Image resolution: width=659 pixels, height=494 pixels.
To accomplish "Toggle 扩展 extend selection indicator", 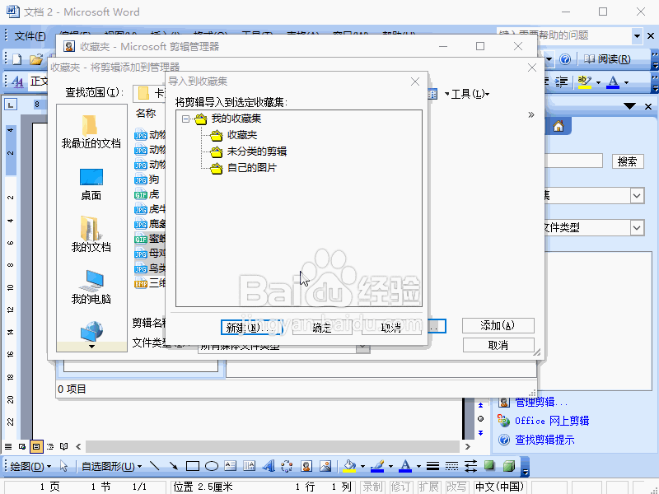I will pos(428,487).
